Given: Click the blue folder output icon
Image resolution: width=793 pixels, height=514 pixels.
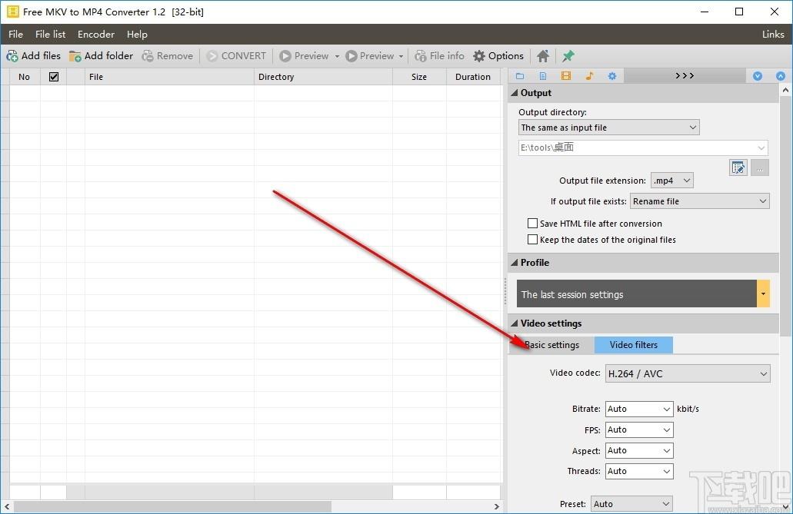Looking at the screenshot, I should point(520,76).
